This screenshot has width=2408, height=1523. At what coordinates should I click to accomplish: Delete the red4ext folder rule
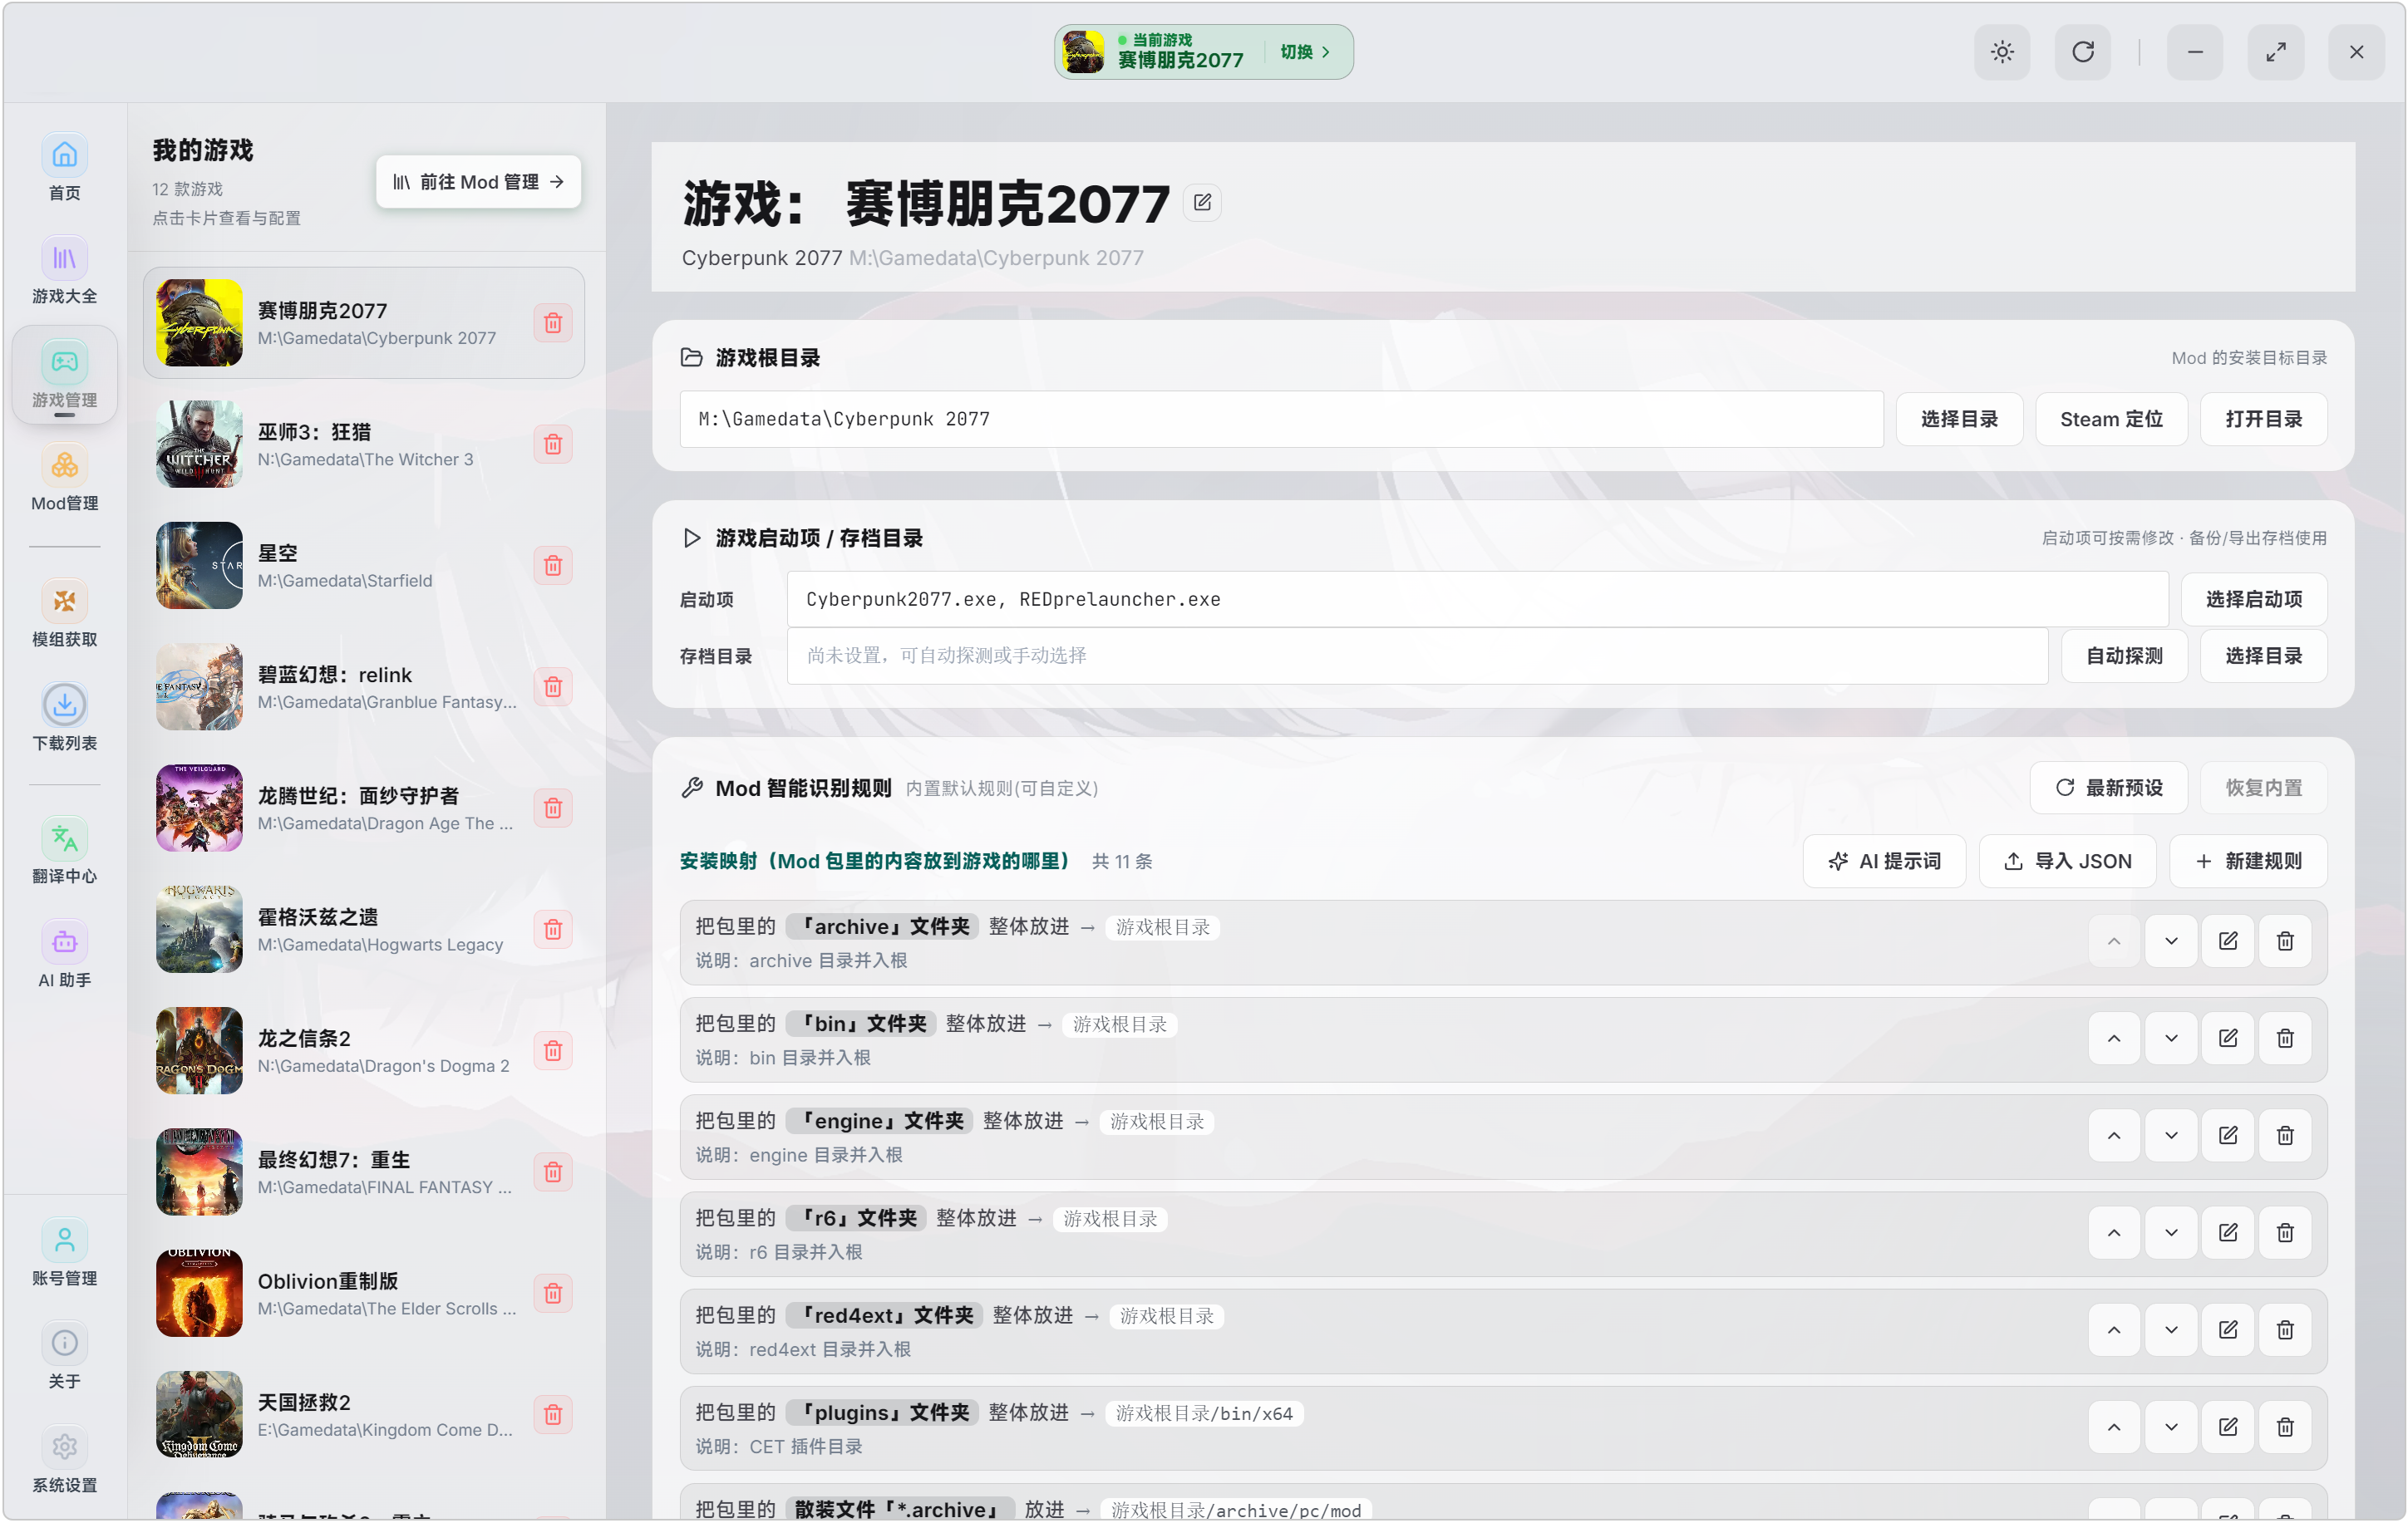[2286, 1330]
